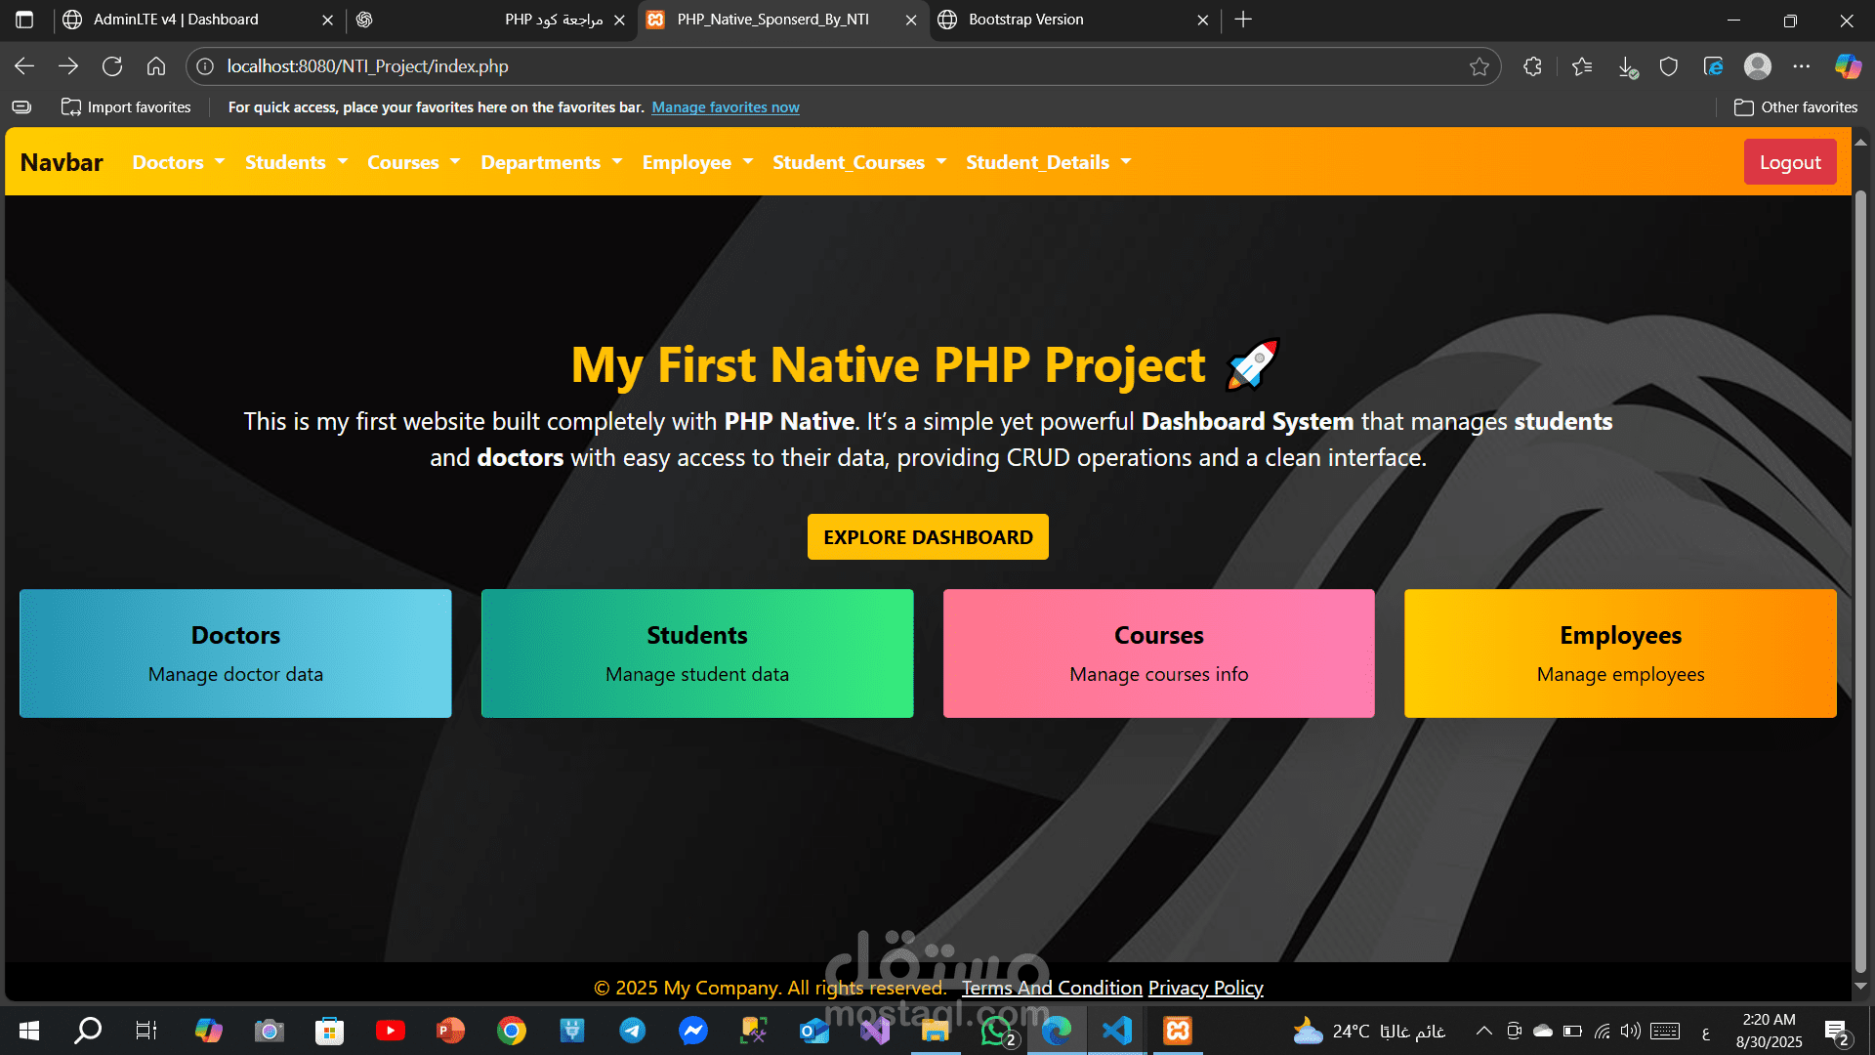Expand the Student_Courses navbar dropdown

tap(859, 162)
